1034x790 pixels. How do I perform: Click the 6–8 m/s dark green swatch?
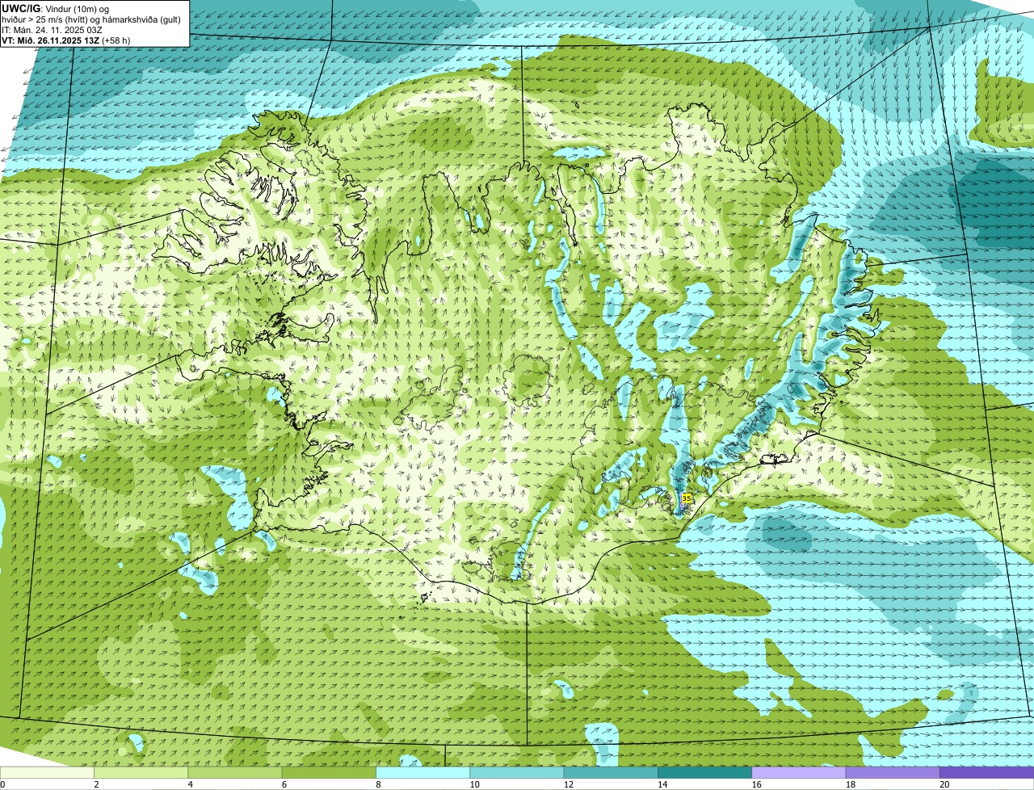(329, 773)
